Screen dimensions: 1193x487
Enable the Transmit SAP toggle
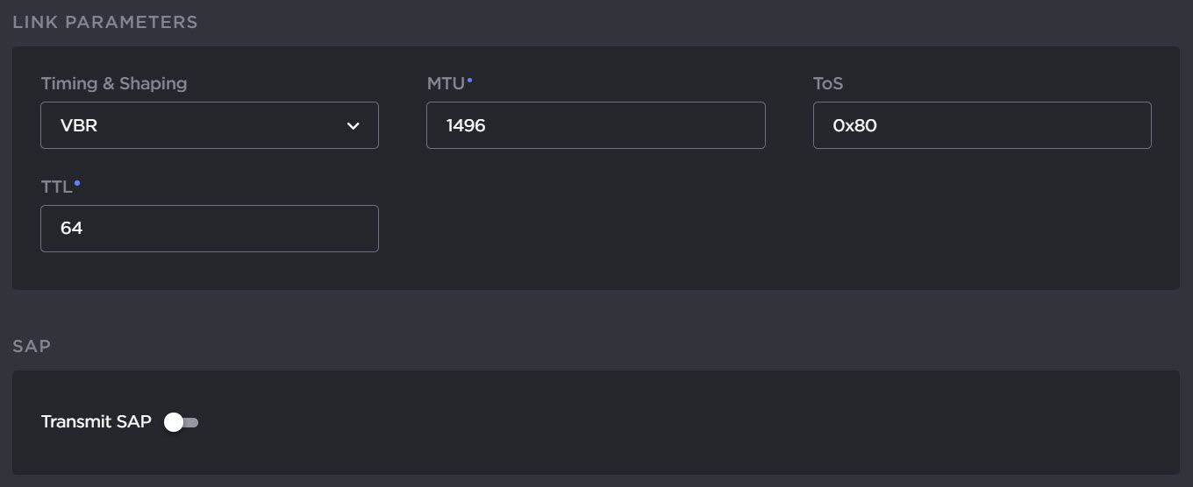click(x=182, y=422)
